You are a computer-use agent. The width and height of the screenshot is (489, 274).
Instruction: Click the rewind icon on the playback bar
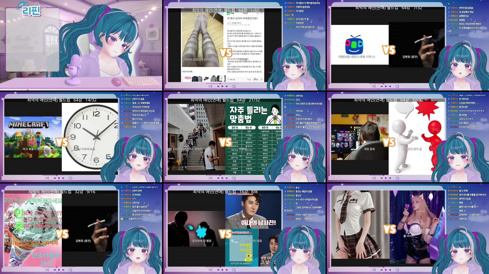tap(218, 86)
